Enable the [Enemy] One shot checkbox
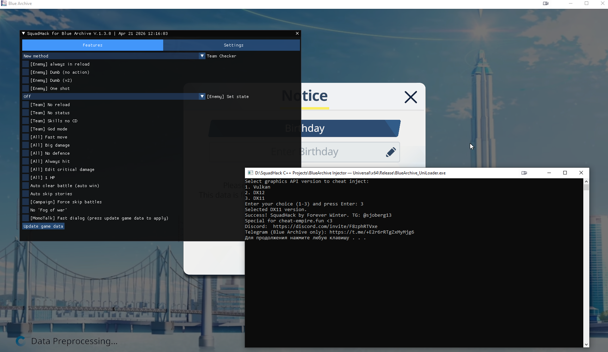 tap(25, 88)
